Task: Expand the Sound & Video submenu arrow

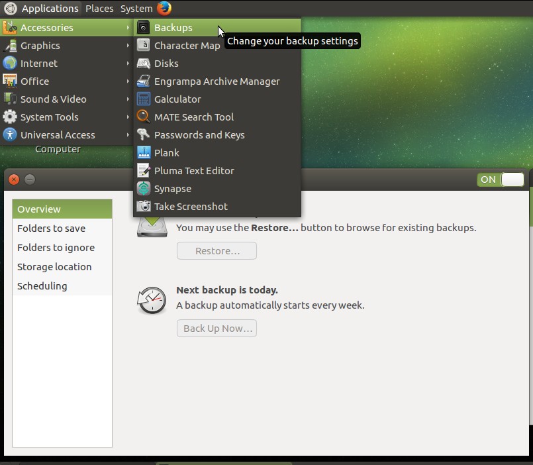Action: coord(128,99)
